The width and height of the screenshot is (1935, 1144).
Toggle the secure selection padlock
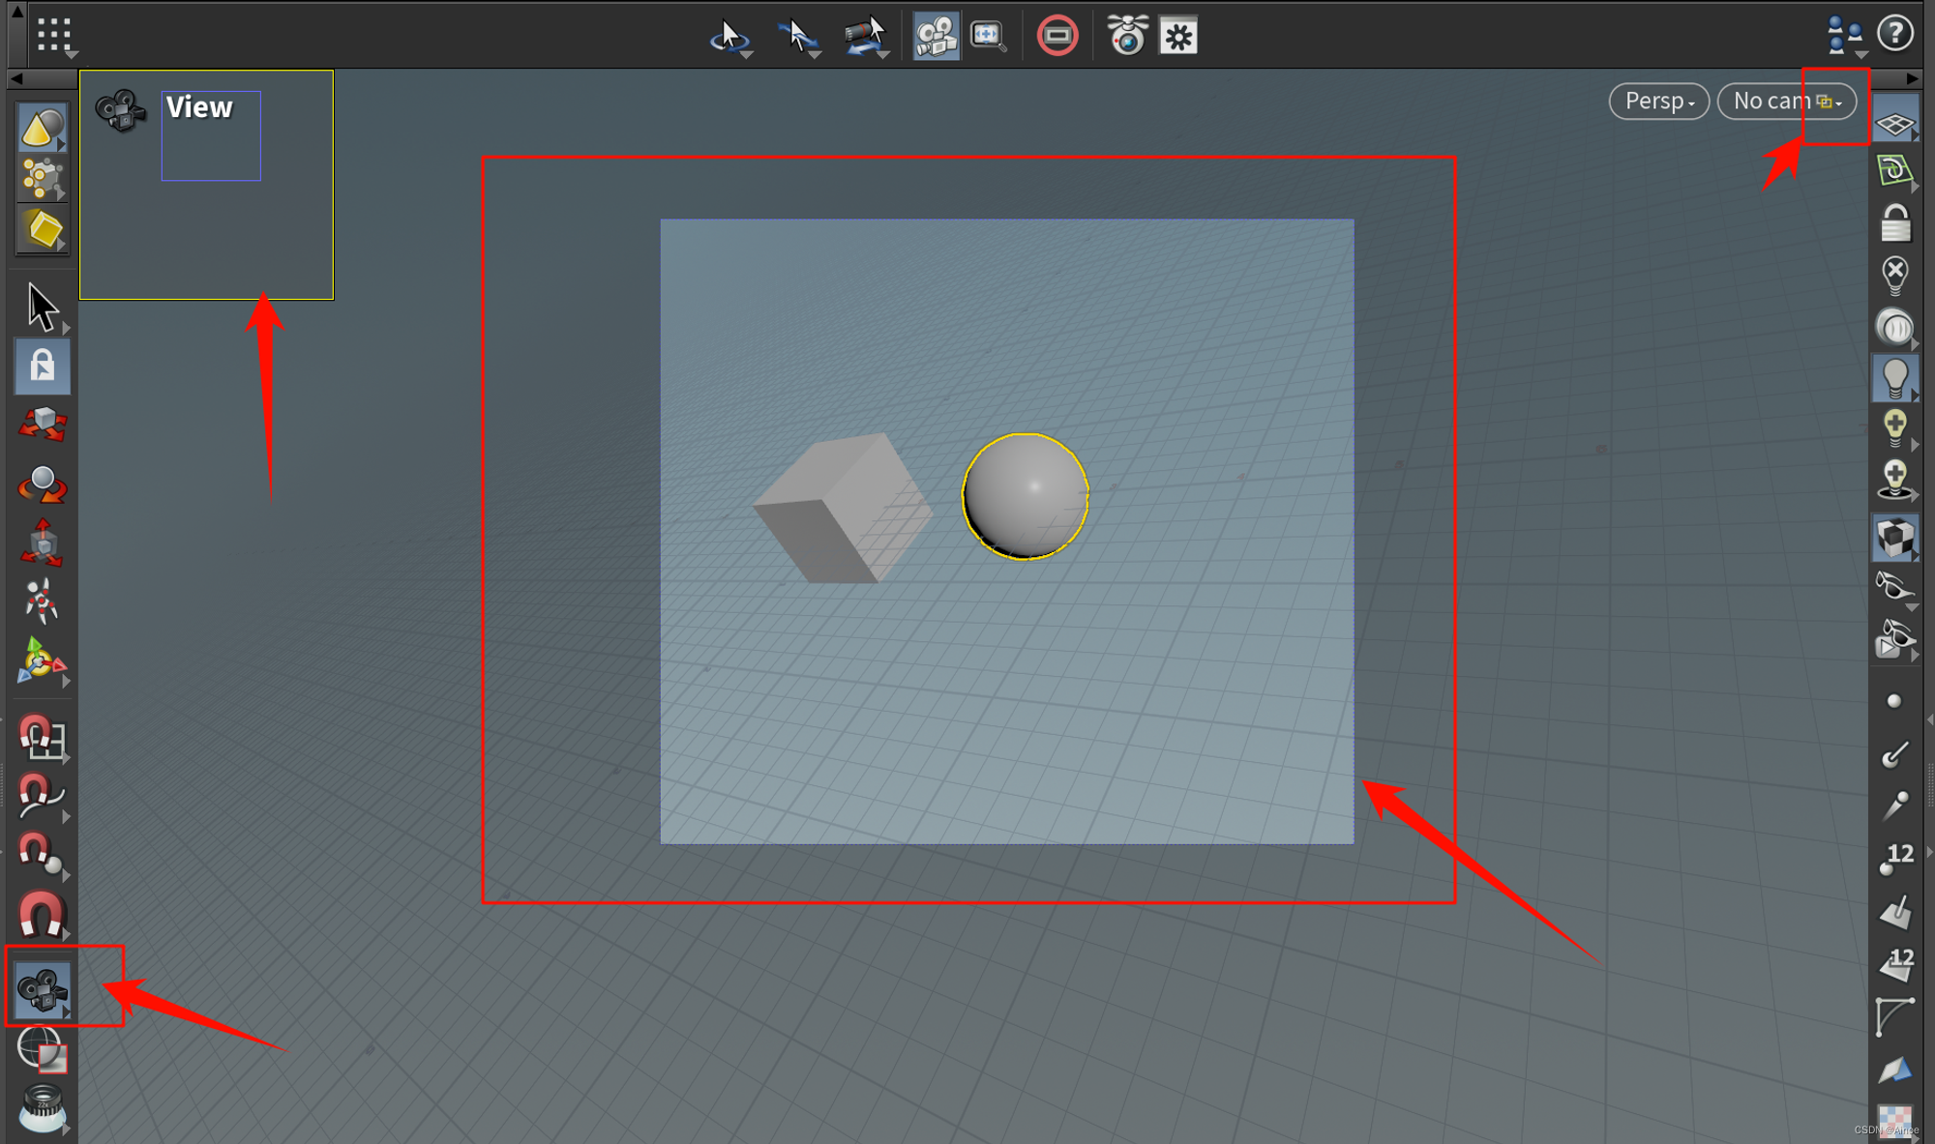43,367
